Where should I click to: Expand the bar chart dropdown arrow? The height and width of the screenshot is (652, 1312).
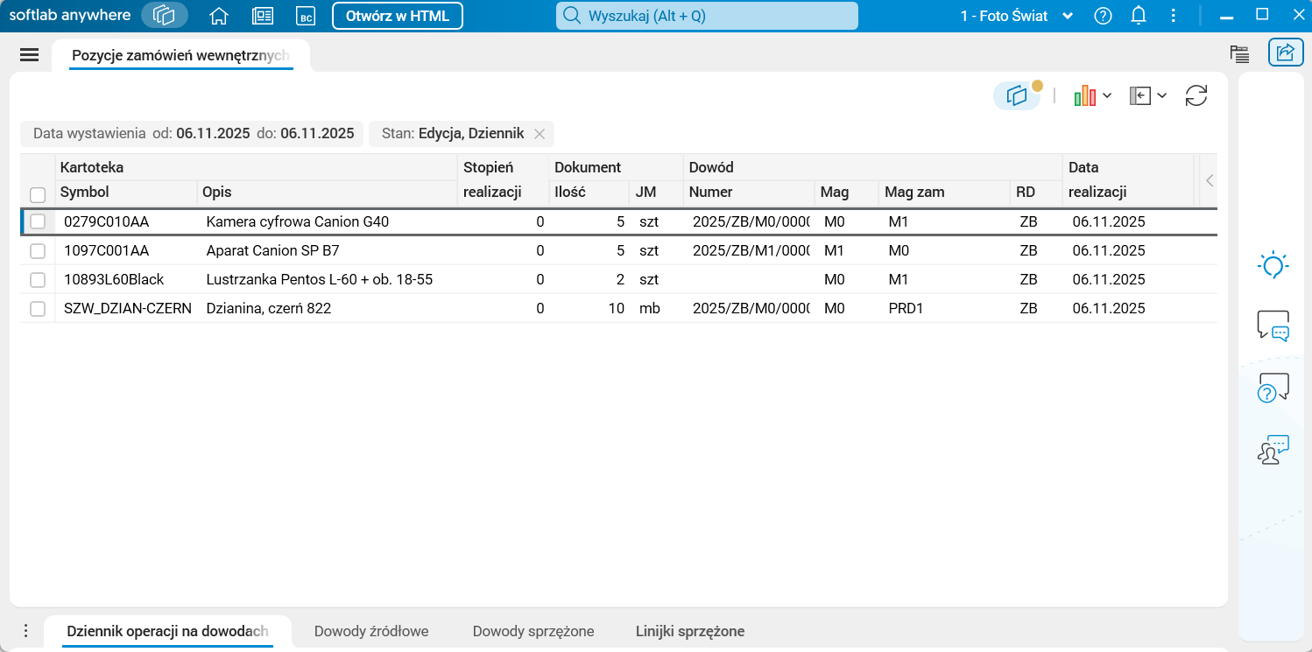[1107, 95]
